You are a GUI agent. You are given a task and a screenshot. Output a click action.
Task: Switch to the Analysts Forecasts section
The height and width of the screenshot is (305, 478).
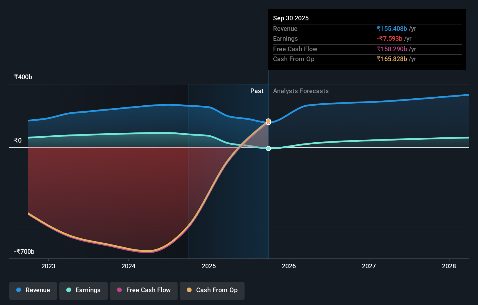pos(301,91)
